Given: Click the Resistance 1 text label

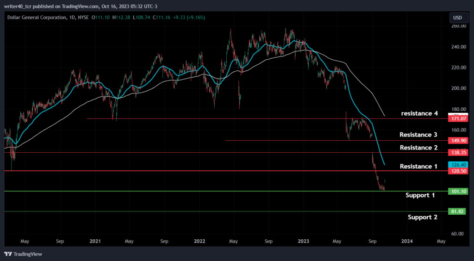Looking at the screenshot, I should 418,167.
